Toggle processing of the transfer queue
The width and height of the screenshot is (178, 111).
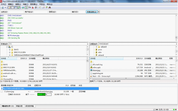point(26,8)
